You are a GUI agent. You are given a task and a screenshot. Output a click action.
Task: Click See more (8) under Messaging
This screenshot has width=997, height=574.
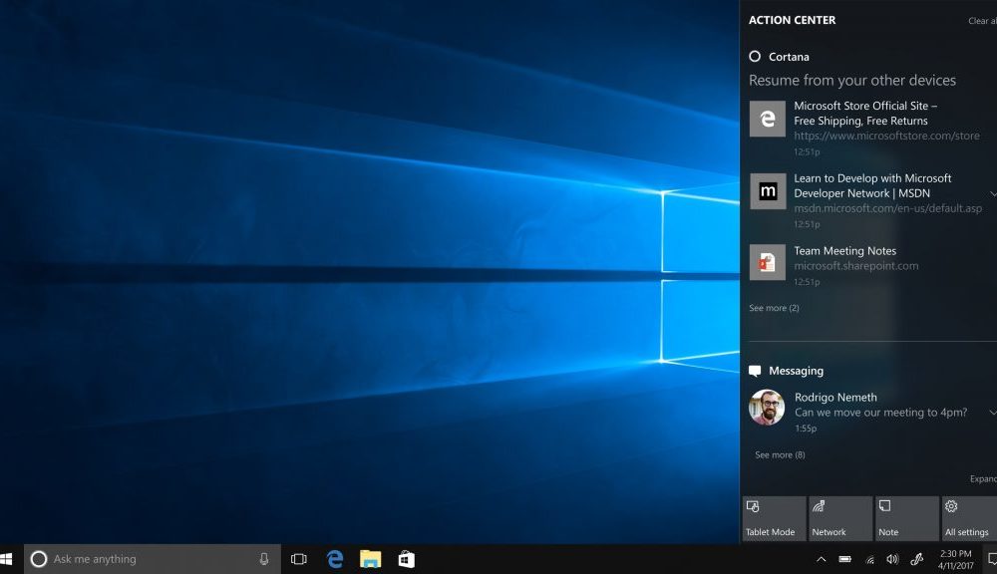[780, 454]
